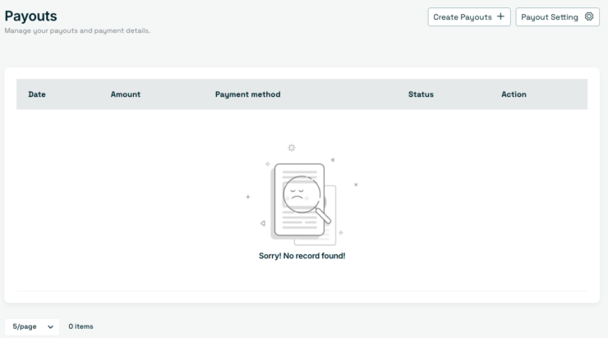Click the Date column header

pos(37,94)
